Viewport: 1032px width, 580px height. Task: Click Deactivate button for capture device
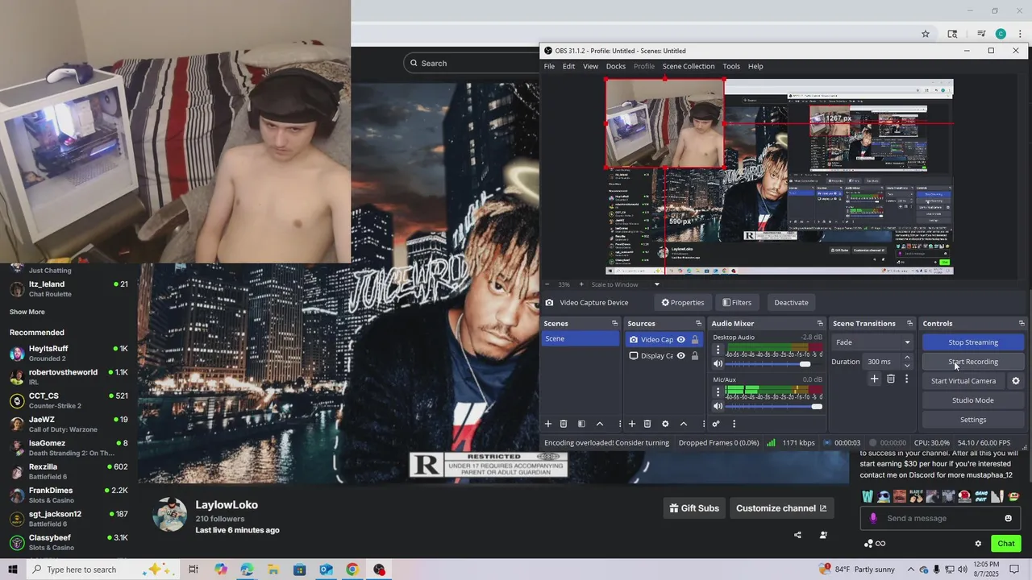click(x=791, y=303)
